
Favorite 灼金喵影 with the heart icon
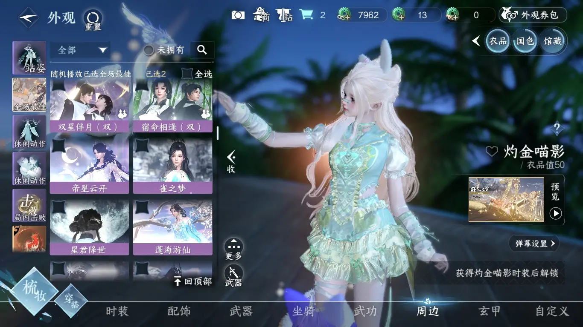coord(492,151)
